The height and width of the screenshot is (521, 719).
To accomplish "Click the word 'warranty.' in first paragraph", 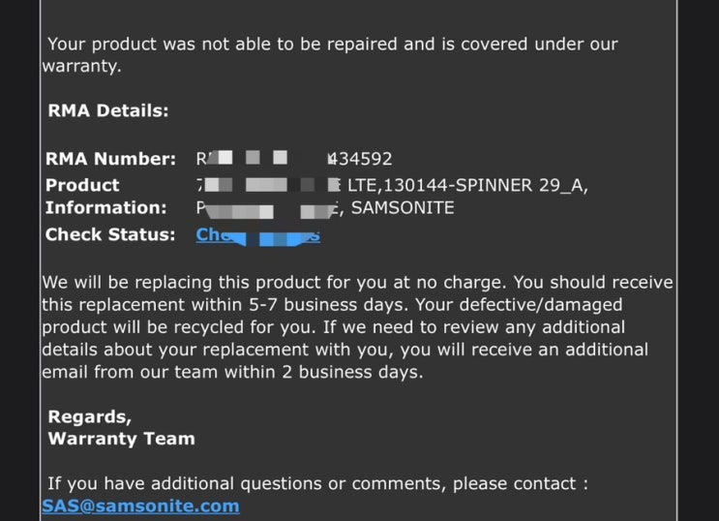I will pyautogui.click(x=81, y=66).
